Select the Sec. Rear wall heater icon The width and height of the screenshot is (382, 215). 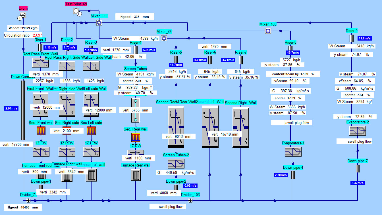click(x=136, y=137)
